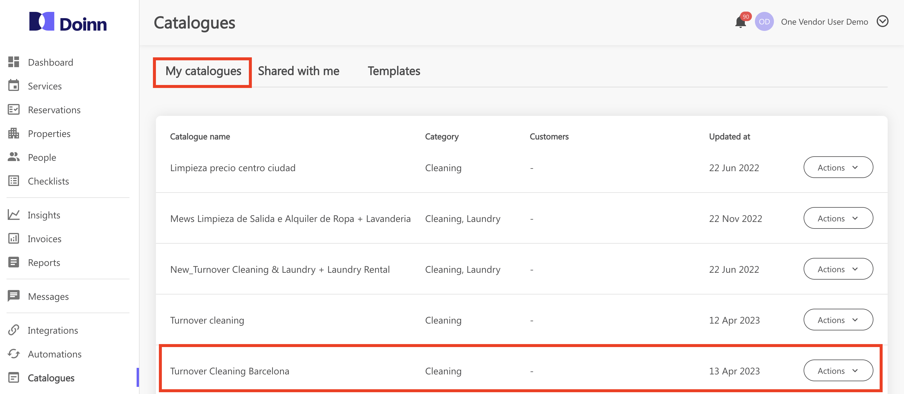Click the Reports document icon
This screenshot has width=904, height=394.
(x=14, y=262)
